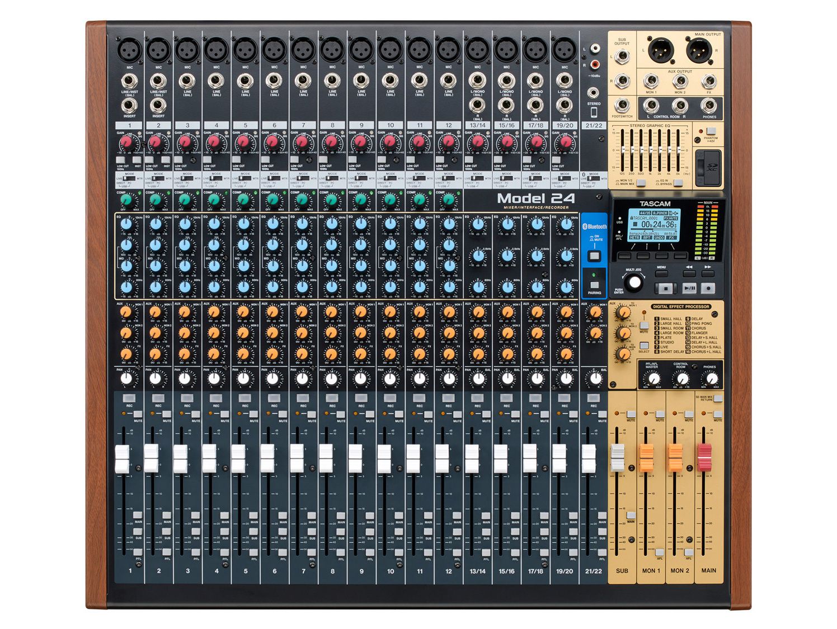The height and width of the screenshot is (629, 837).
Task: Toggle SD MAIN MIX RETURN button
Action: [718, 398]
